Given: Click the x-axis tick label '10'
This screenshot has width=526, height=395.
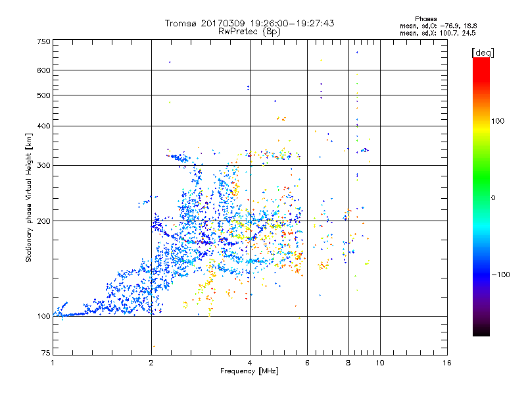Looking at the screenshot, I should [x=380, y=363].
